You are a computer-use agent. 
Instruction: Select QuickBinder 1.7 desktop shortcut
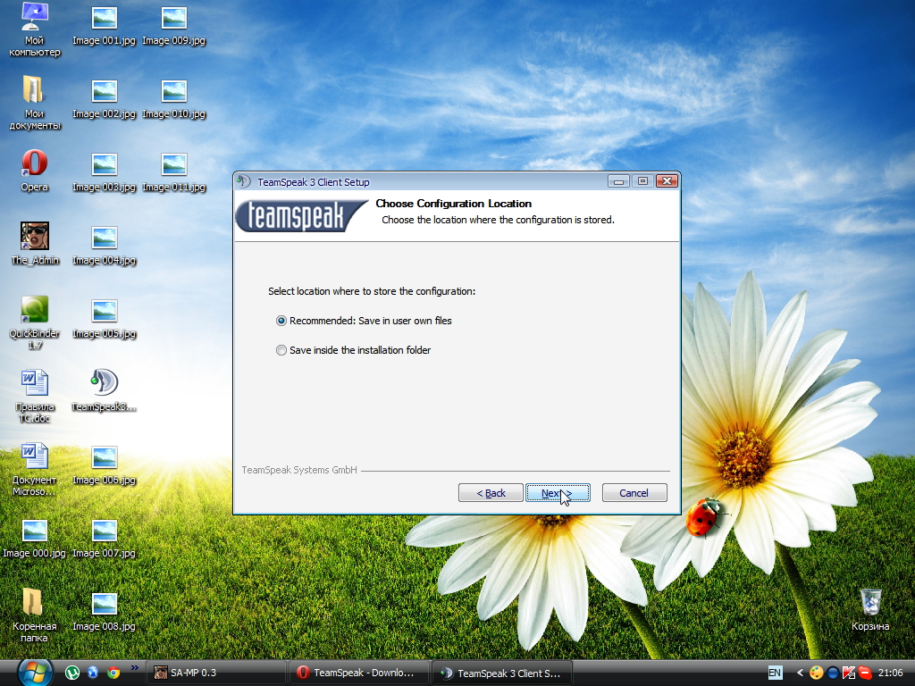35,323
